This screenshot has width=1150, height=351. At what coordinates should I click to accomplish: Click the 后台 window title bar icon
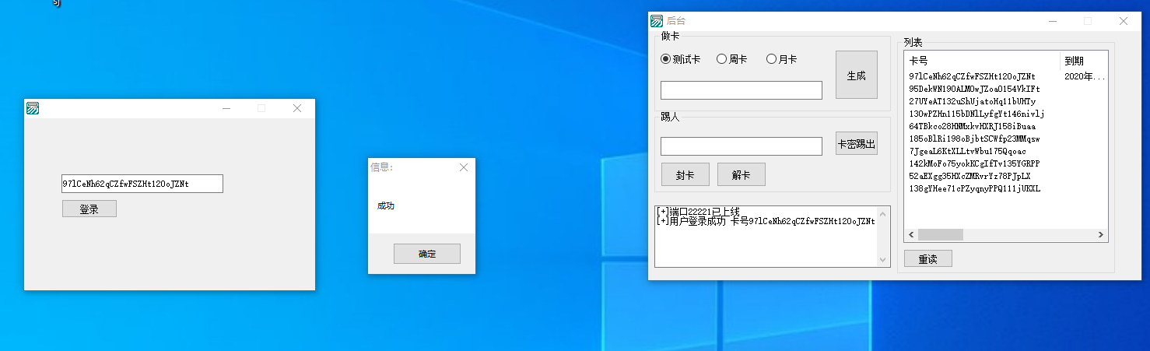[657, 21]
